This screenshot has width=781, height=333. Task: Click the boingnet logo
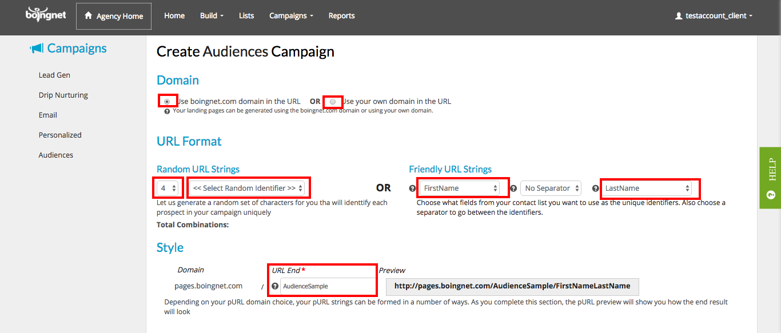(x=46, y=14)
